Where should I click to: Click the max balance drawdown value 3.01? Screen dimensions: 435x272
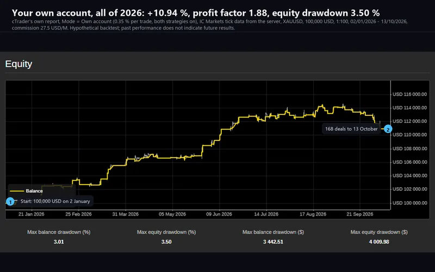pyautogui.click(x=59, y=242)
